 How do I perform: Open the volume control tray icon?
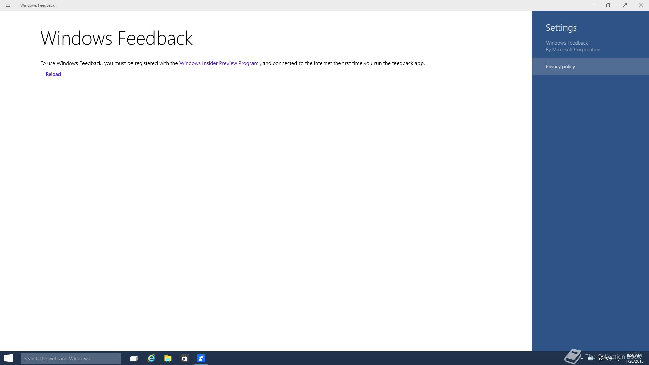click(609, 358)
